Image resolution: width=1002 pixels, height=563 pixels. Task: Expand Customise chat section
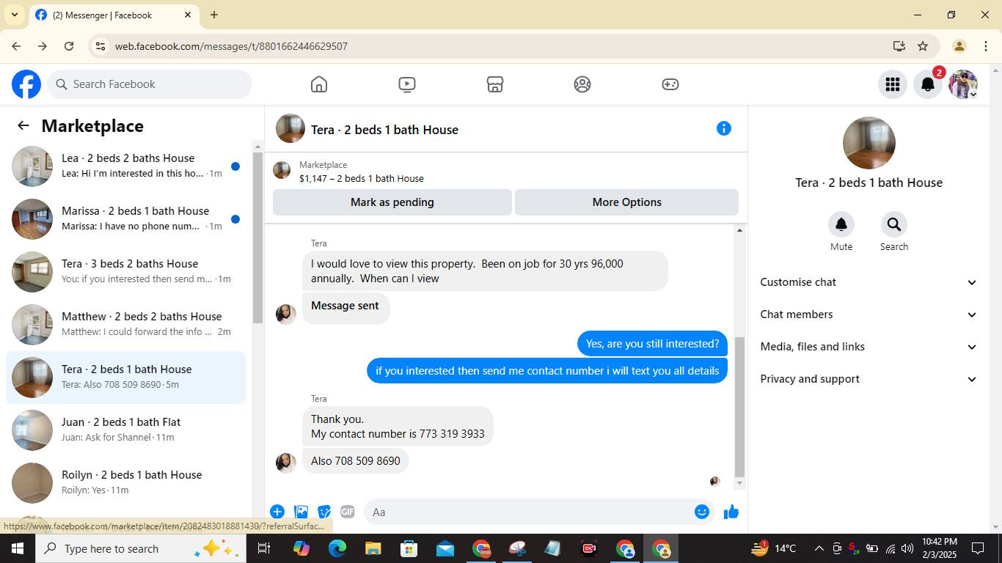(x=868, y=282)
